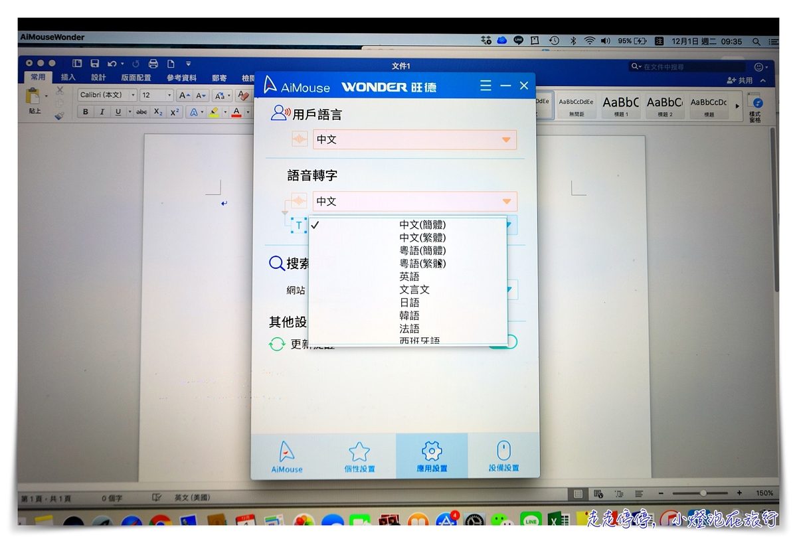Select the 標題 1 style thumbnail
The height and width of the screenshot is (543, 797).
pyautogui.click(x=620, y=105)
